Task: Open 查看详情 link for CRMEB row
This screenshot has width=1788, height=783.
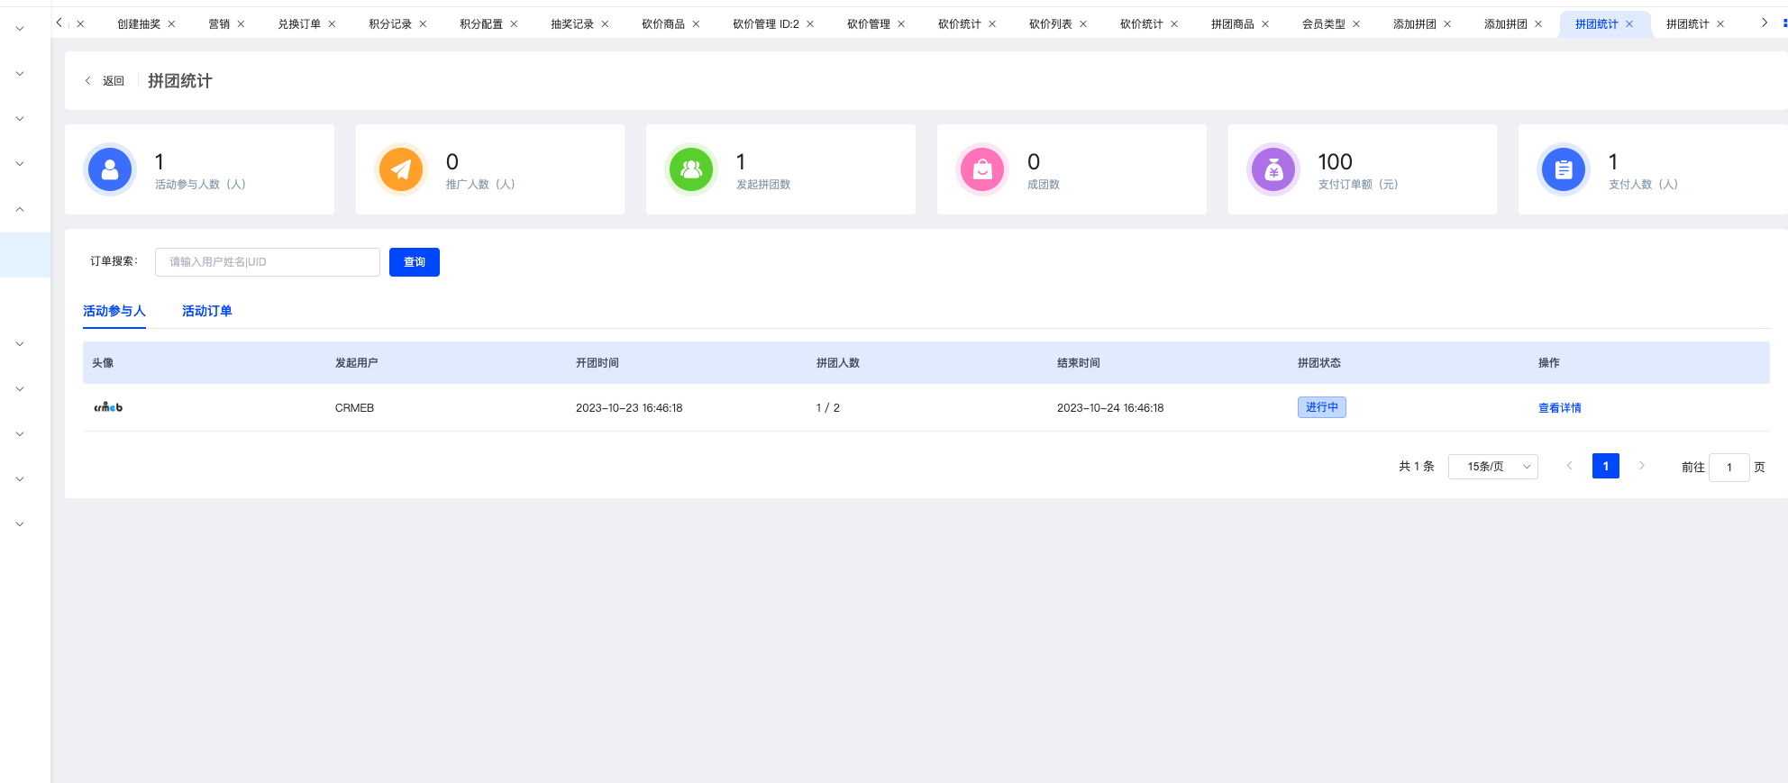Action: tap(1559, 408)
